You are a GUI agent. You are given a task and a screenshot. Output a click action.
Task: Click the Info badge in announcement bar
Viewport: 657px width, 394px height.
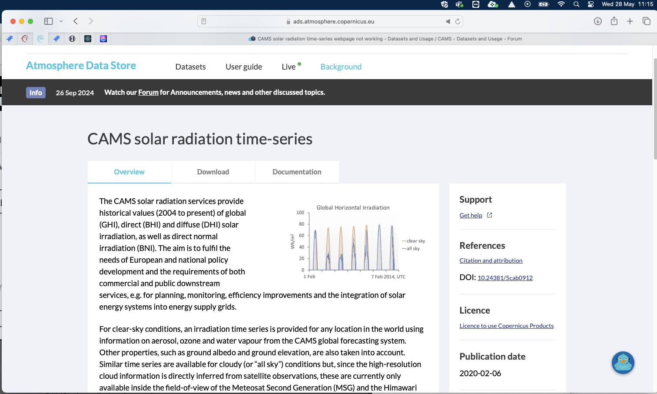(x=36, y=93)
